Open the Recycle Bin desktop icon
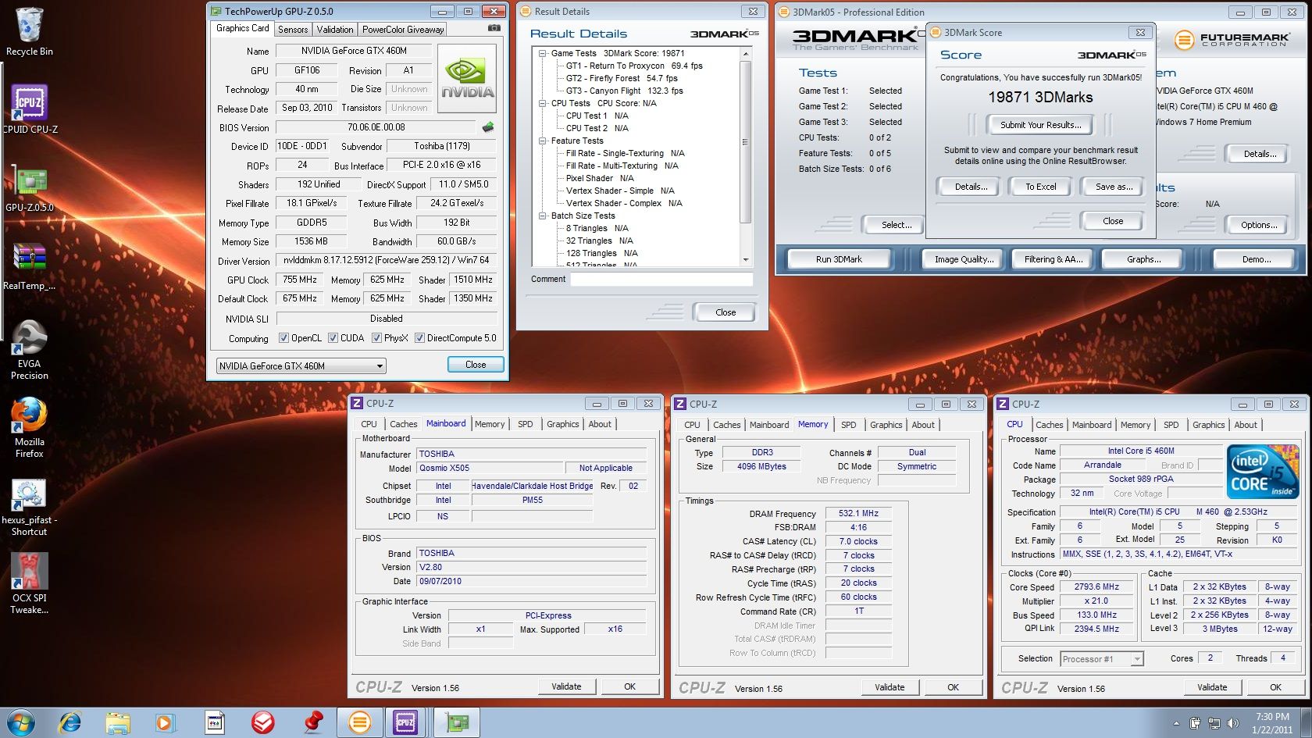This screenshot has width=1312, height=738. click(x=29, y=31)
